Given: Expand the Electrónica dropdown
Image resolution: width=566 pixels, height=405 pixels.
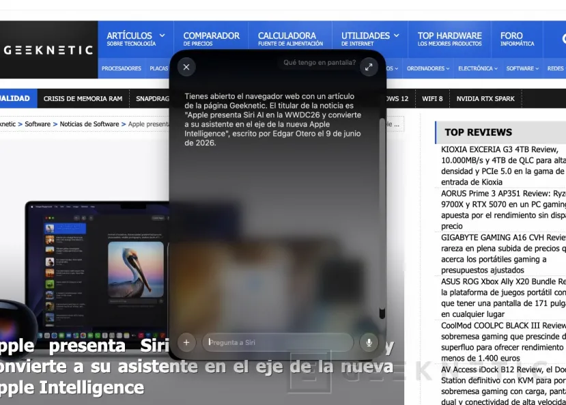Looking at the screenshot, I should coord(478,68).
